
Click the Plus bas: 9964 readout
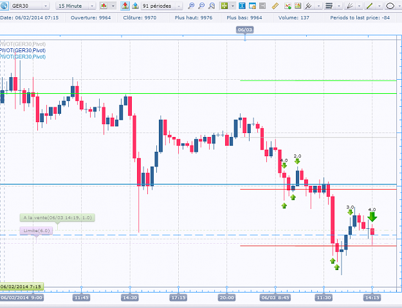244,17
